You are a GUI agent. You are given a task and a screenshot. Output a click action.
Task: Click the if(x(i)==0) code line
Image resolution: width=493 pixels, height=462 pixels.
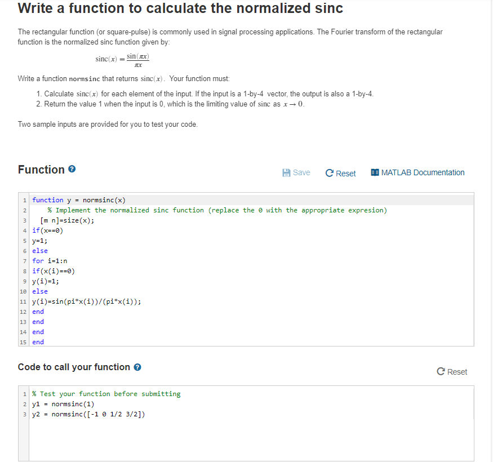(251, 271)
